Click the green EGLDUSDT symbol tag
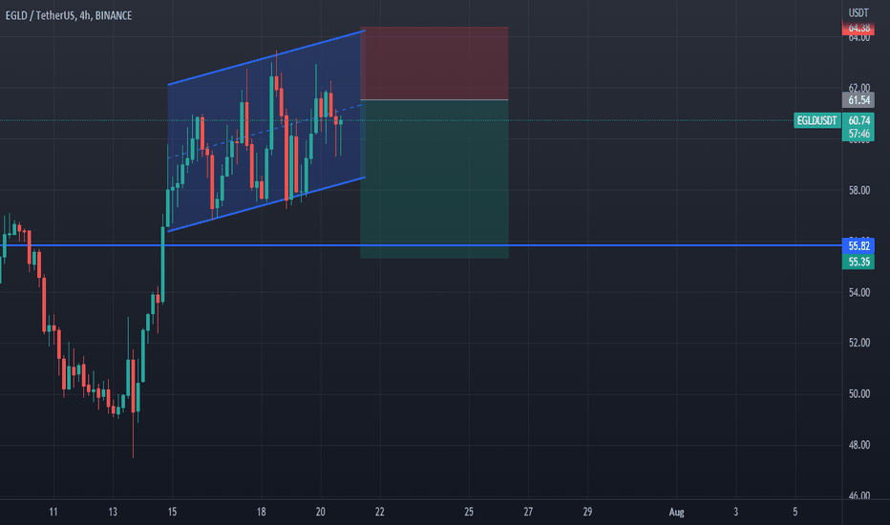 816,120
